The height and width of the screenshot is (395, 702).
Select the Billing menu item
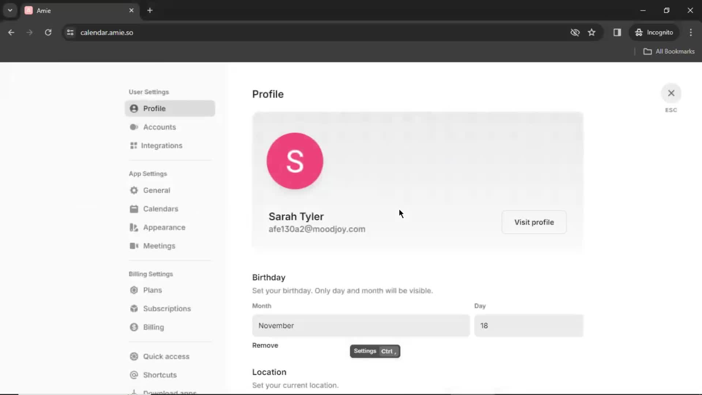[153, 327]
